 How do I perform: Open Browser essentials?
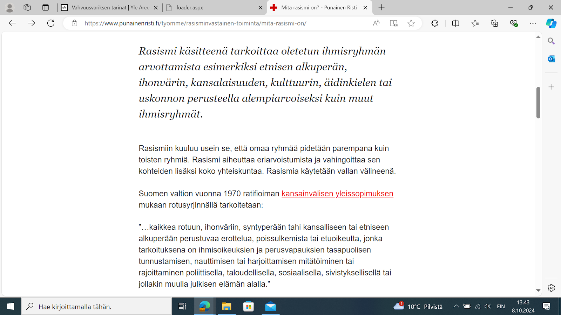[514, 23]
